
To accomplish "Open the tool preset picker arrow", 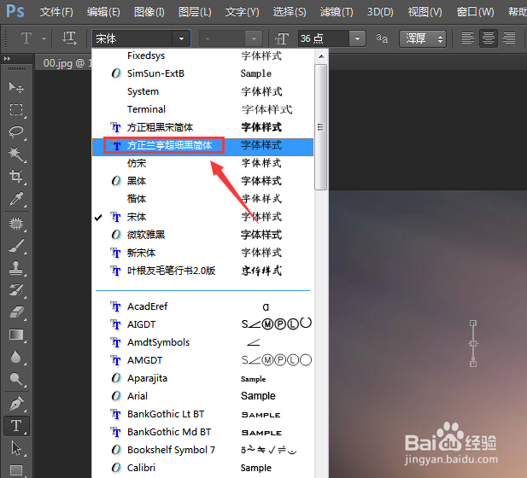I will [44, 38].
